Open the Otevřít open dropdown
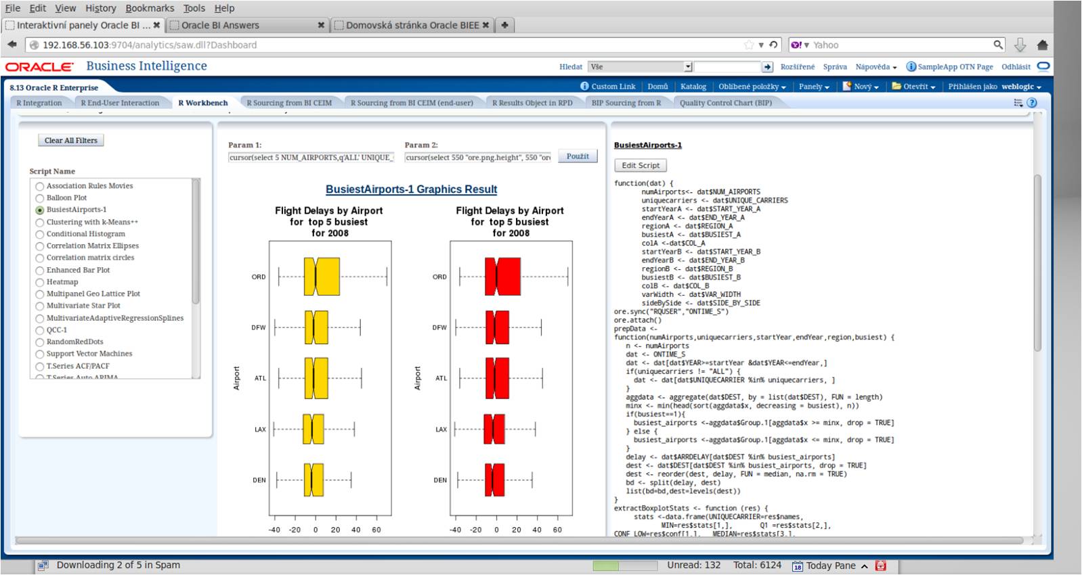Screen dimensions: 1082x575 click(x=913, y=87)
